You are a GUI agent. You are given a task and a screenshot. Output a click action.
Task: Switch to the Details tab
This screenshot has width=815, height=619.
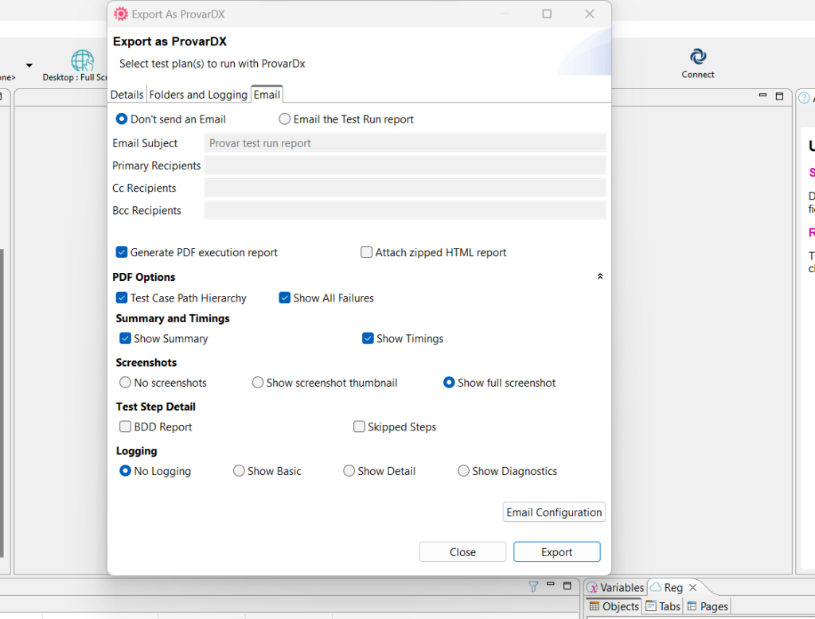click(x=127, y=95)
